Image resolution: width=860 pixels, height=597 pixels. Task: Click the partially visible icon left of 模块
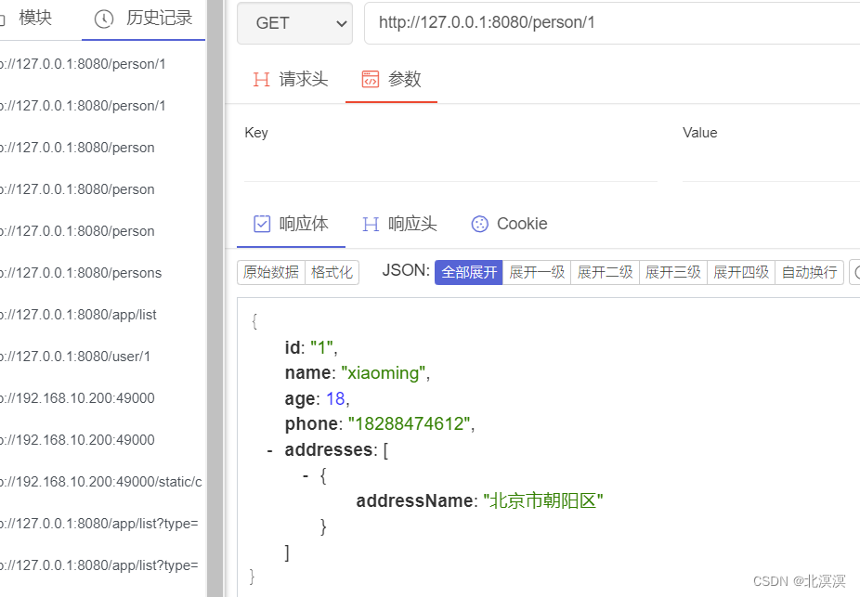[x=4, y=19]
